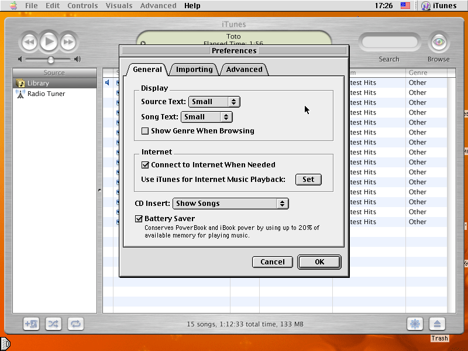This screenshot has height=351, width=468.
Task: Click the low-volume speaker icon
Action: click(x=20, y=59)
